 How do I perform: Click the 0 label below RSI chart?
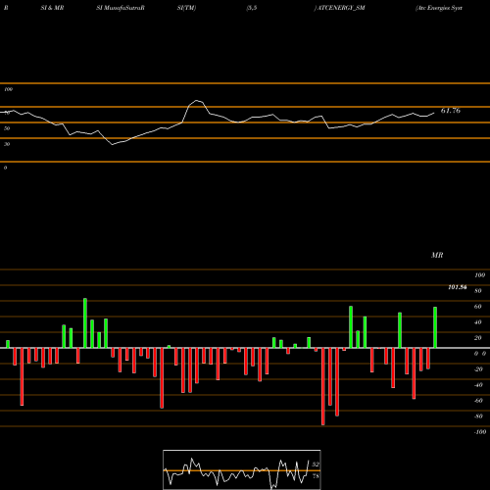pyautogui.click(x=5, y=168)
